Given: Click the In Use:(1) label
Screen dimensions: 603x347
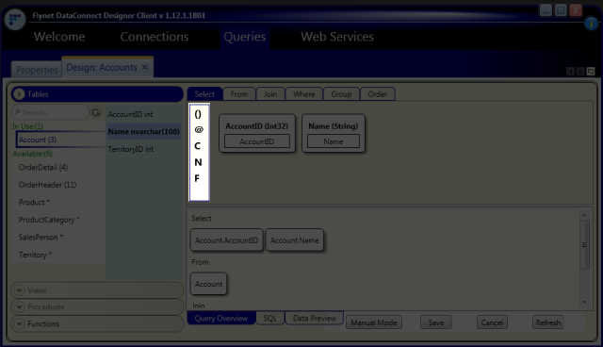Looking at the screenshot, I should click(27, 126).
